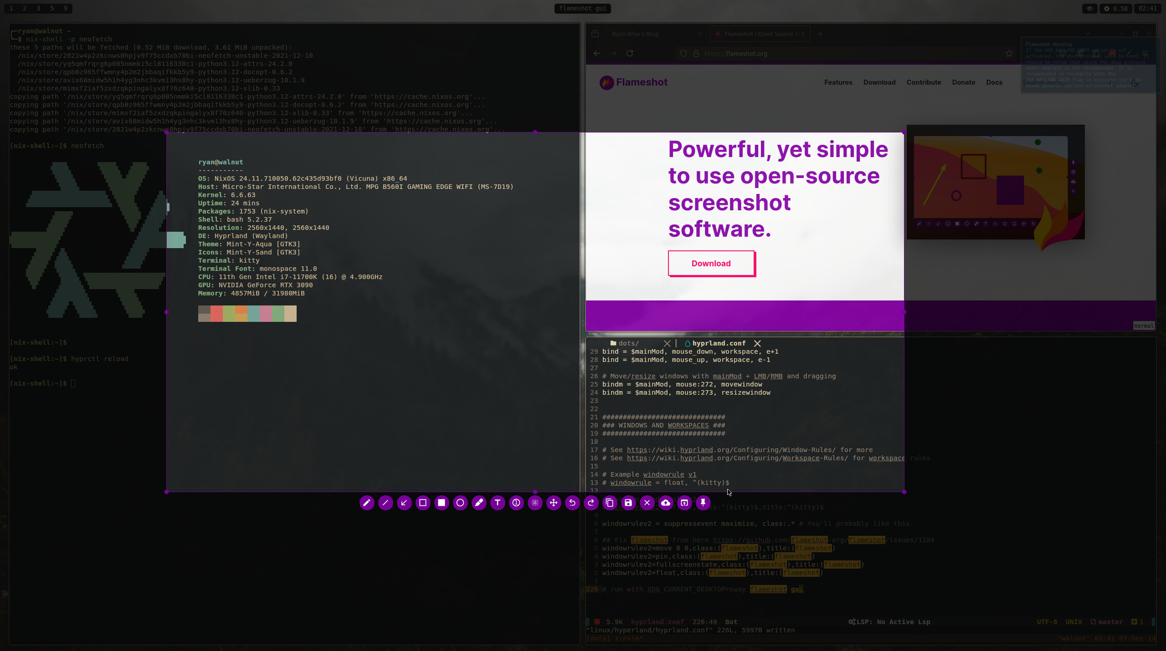Screen dimensions: 1166x651
Task: Click the 0.58 CPU load indicator
Action: [1116, 8]
